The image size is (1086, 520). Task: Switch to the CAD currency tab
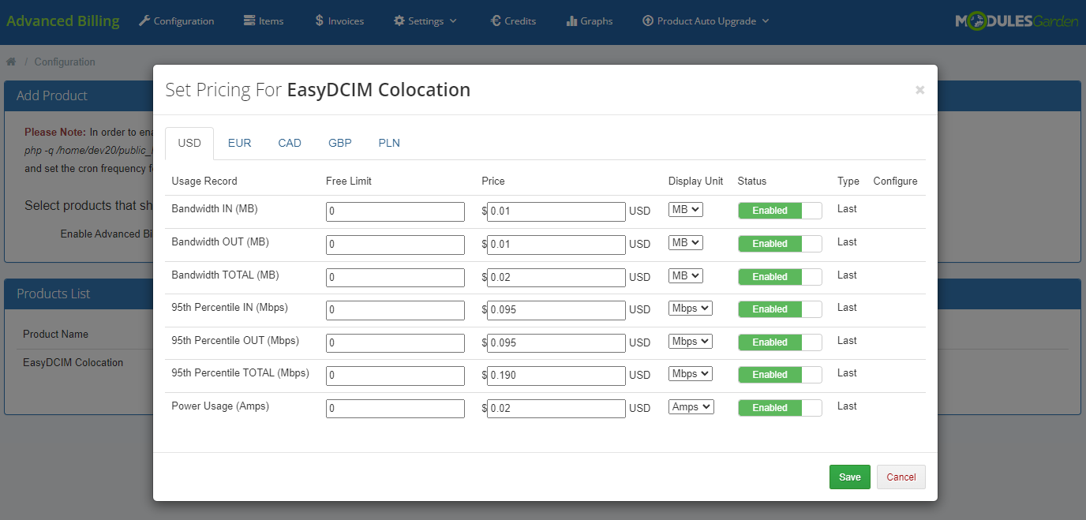(290, 143)
